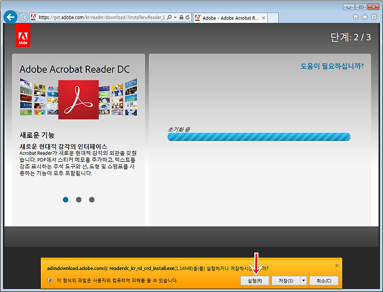Click the Adobe Acrobat Reader DC heading

74,69
